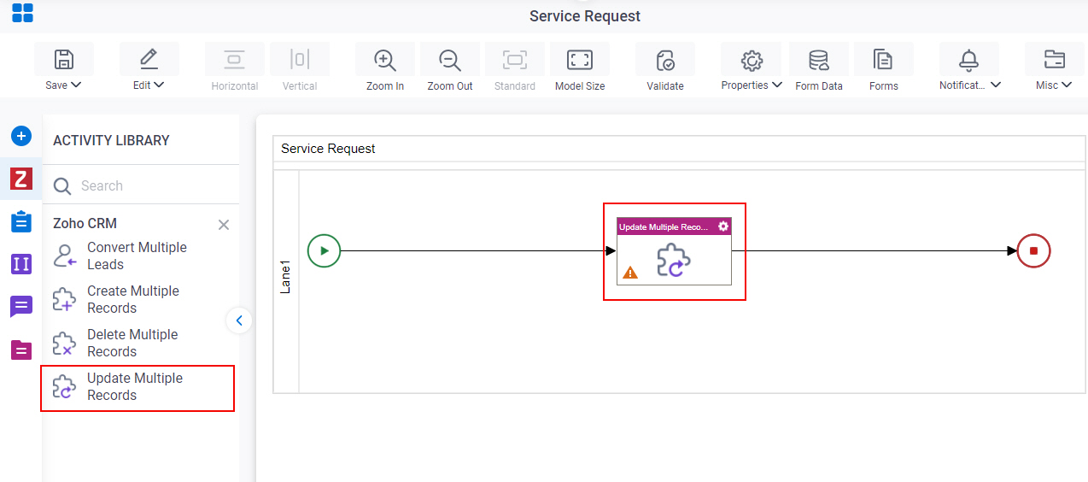Click the Misc folder icon

1055,60
